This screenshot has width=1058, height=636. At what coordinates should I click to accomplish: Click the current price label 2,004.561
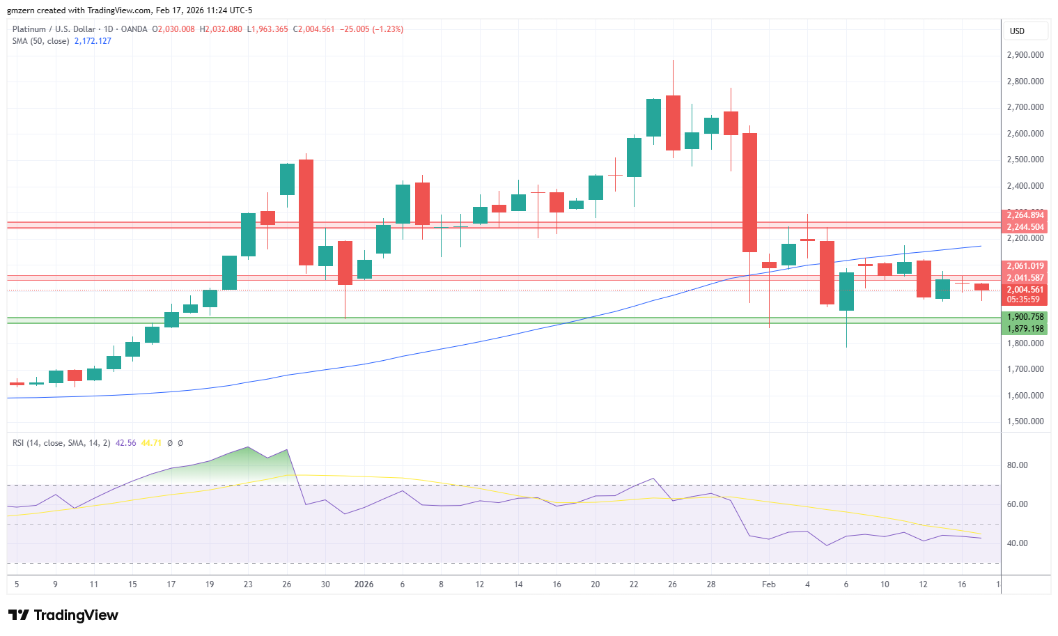pyautogui.click(x=1024, y=290)
